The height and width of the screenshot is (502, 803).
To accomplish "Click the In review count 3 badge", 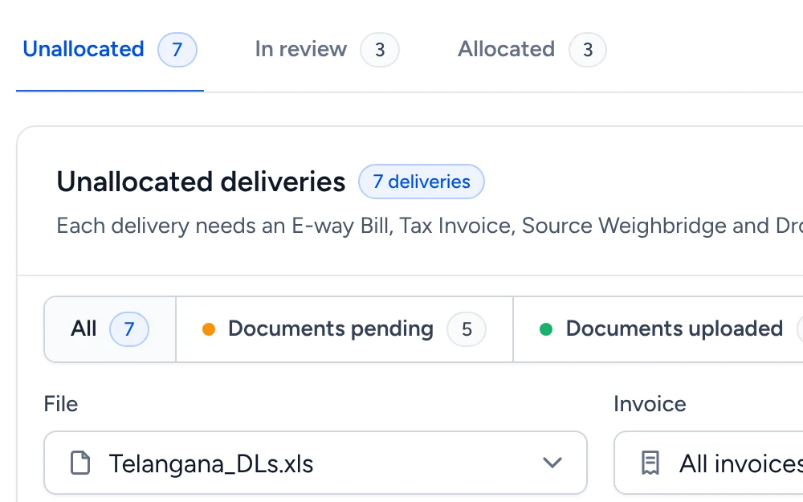I will tap(380, 50).
